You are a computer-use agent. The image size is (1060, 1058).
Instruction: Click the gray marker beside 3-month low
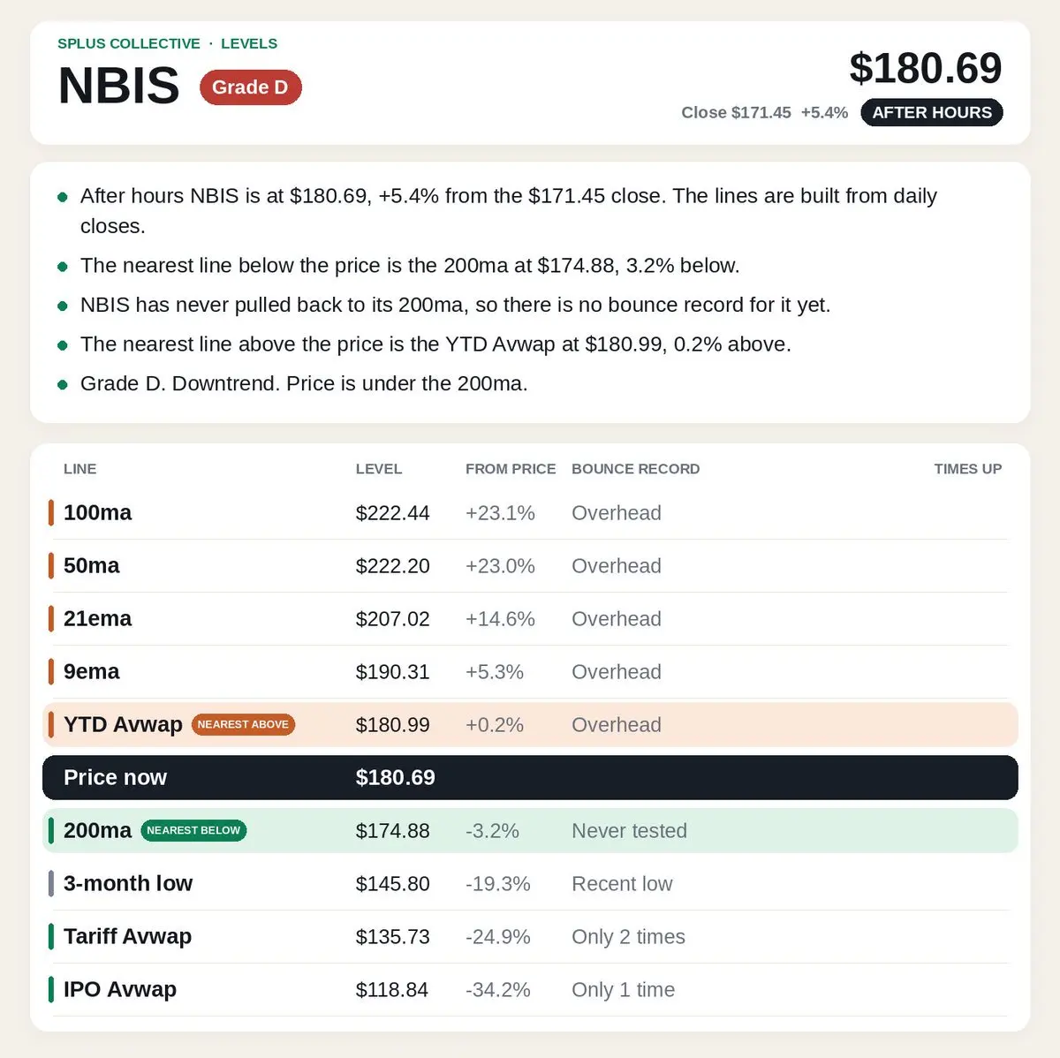51,883
